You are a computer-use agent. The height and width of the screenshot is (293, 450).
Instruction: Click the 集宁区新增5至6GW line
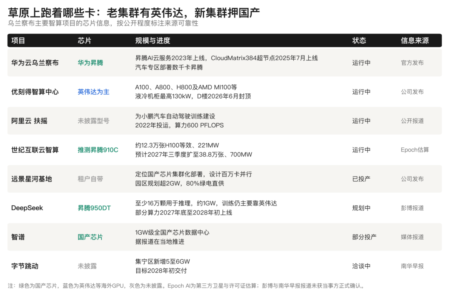162,261
